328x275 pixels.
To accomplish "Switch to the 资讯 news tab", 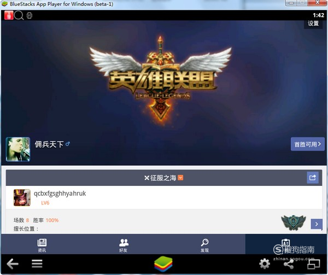I will pos(42,244).
